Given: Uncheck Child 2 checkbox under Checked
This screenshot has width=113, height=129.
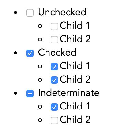Looking at the screenshot, I should [54, 80].
